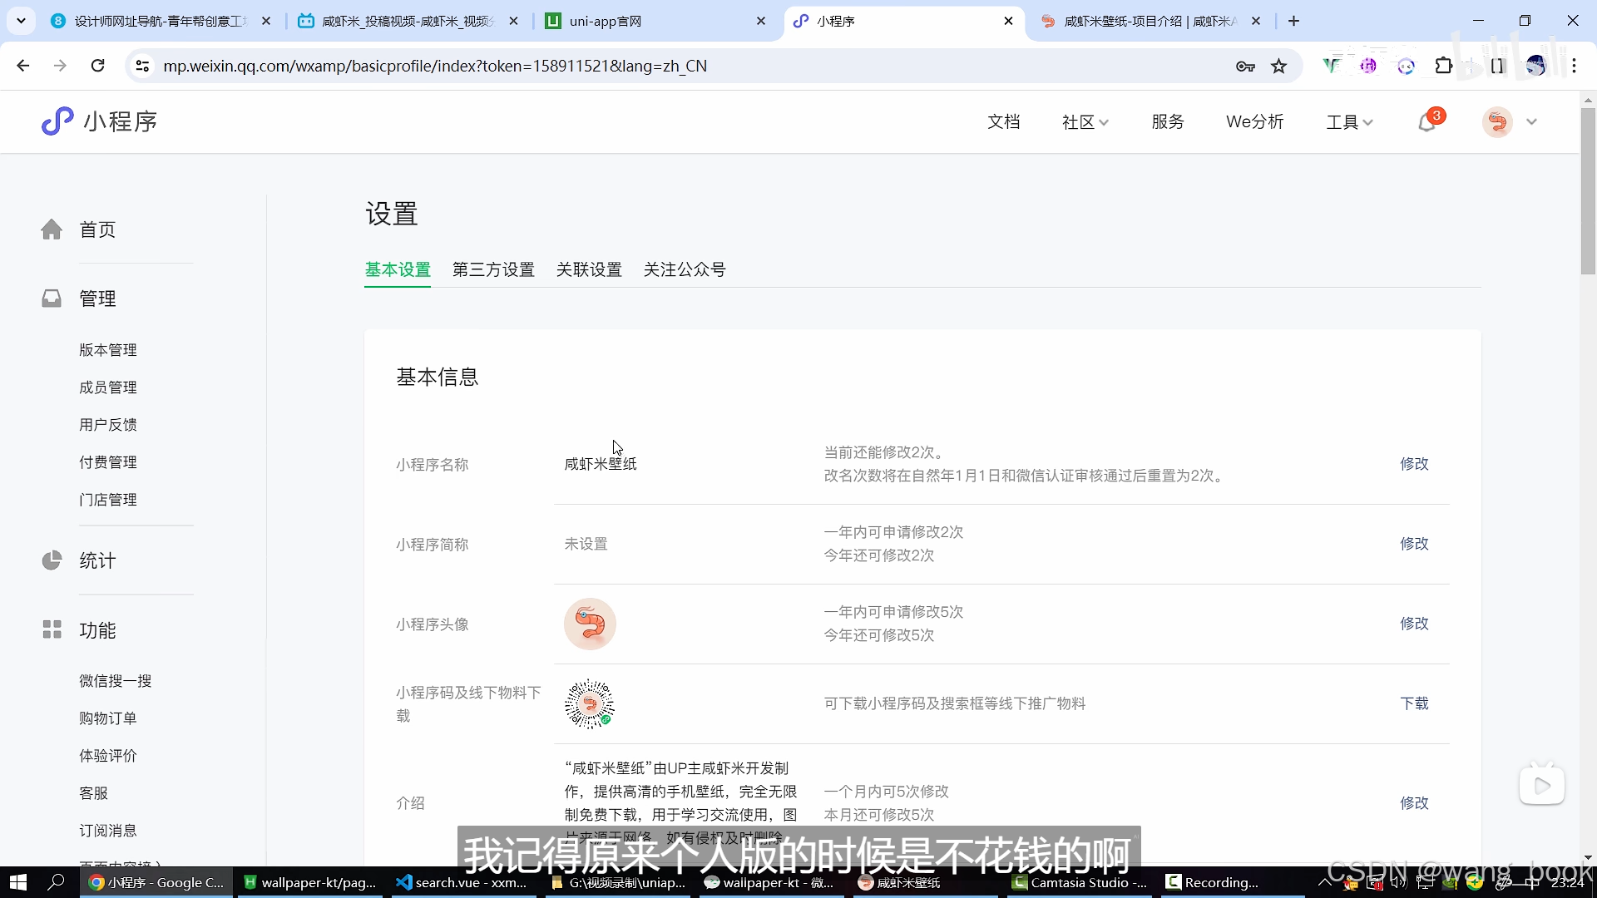The width and height of the screenshot is (1597, 898).
Task: Open browser extensions puzzle icon
Action: click(1444, 66)
